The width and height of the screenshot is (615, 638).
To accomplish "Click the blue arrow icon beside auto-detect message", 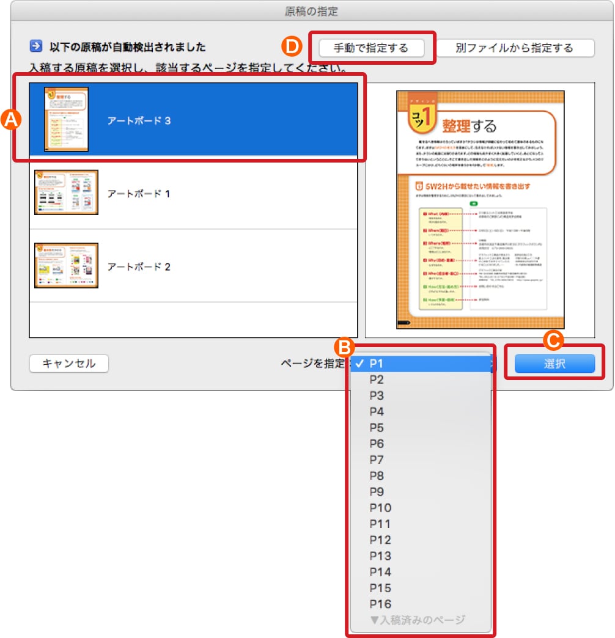I will pos(35,46).
